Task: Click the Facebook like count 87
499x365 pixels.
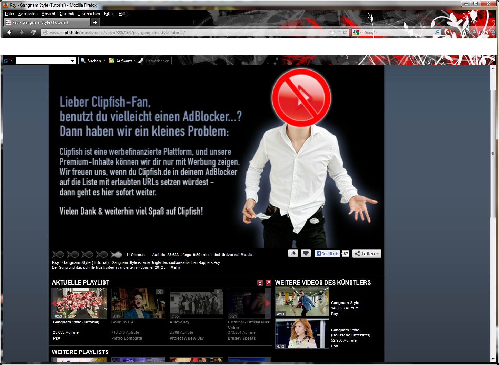Action: [x=346, y=254]
